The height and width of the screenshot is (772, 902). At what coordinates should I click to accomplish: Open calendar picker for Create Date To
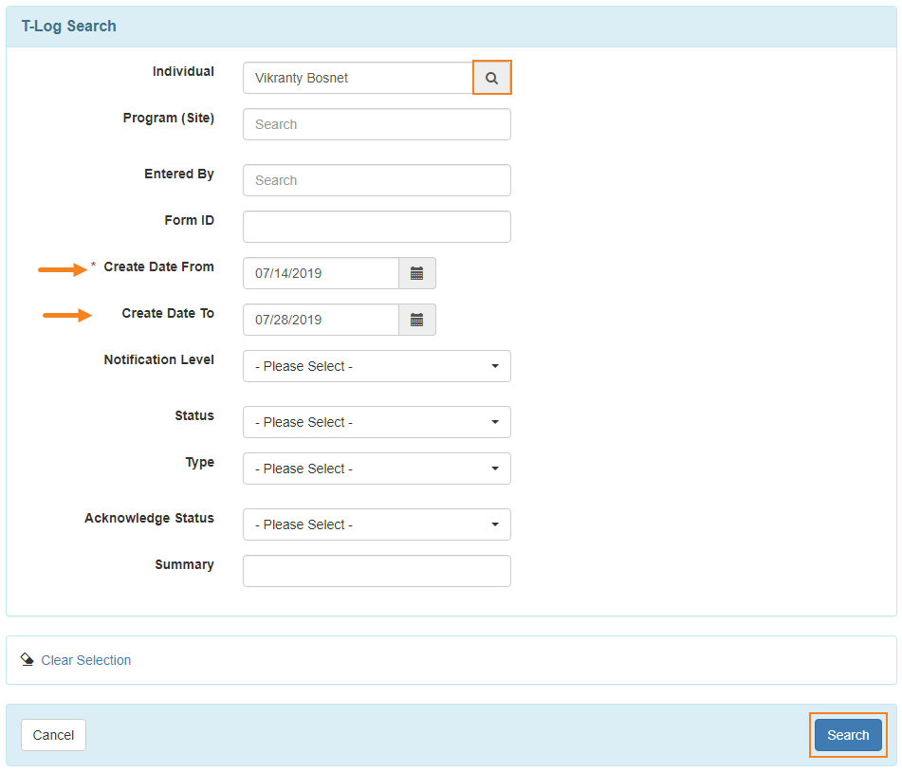(x=416, y=320)
